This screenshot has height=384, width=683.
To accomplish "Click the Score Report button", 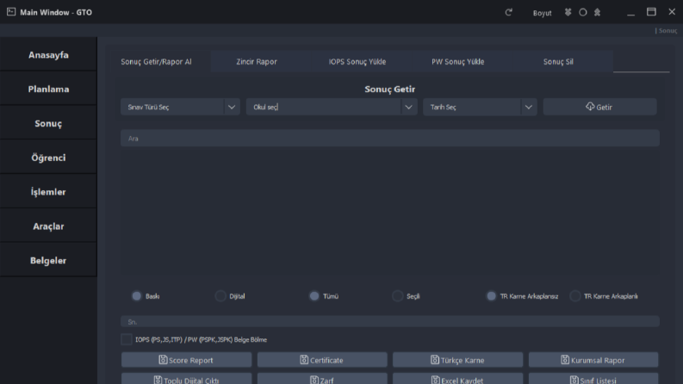I will tap(186, 360).
